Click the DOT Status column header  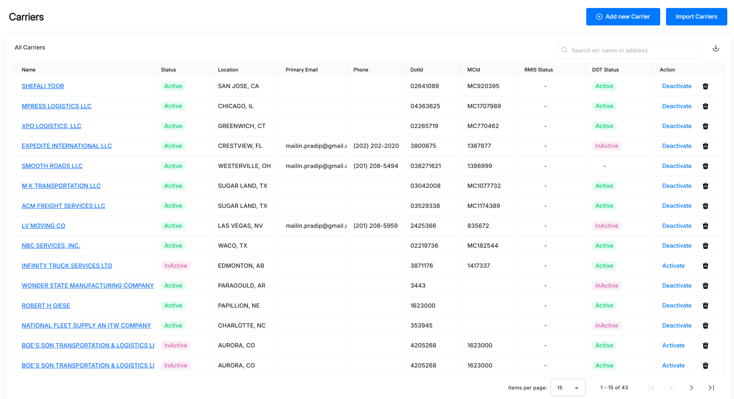605,70
